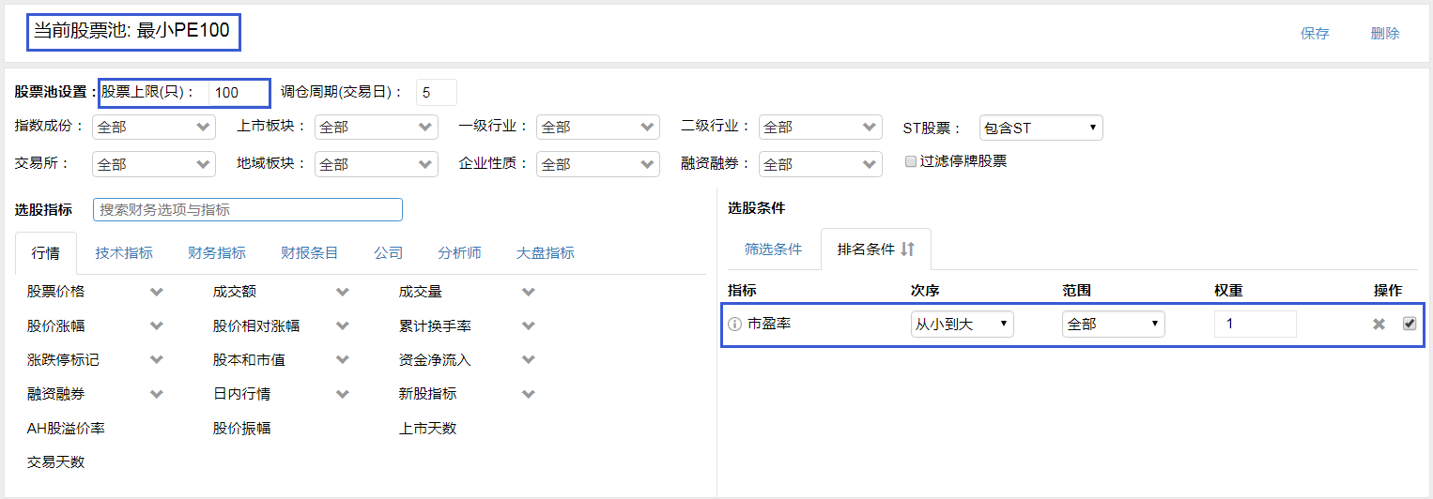
Task: Click 保存 to save the stock pool
Action: point(1315,33)
